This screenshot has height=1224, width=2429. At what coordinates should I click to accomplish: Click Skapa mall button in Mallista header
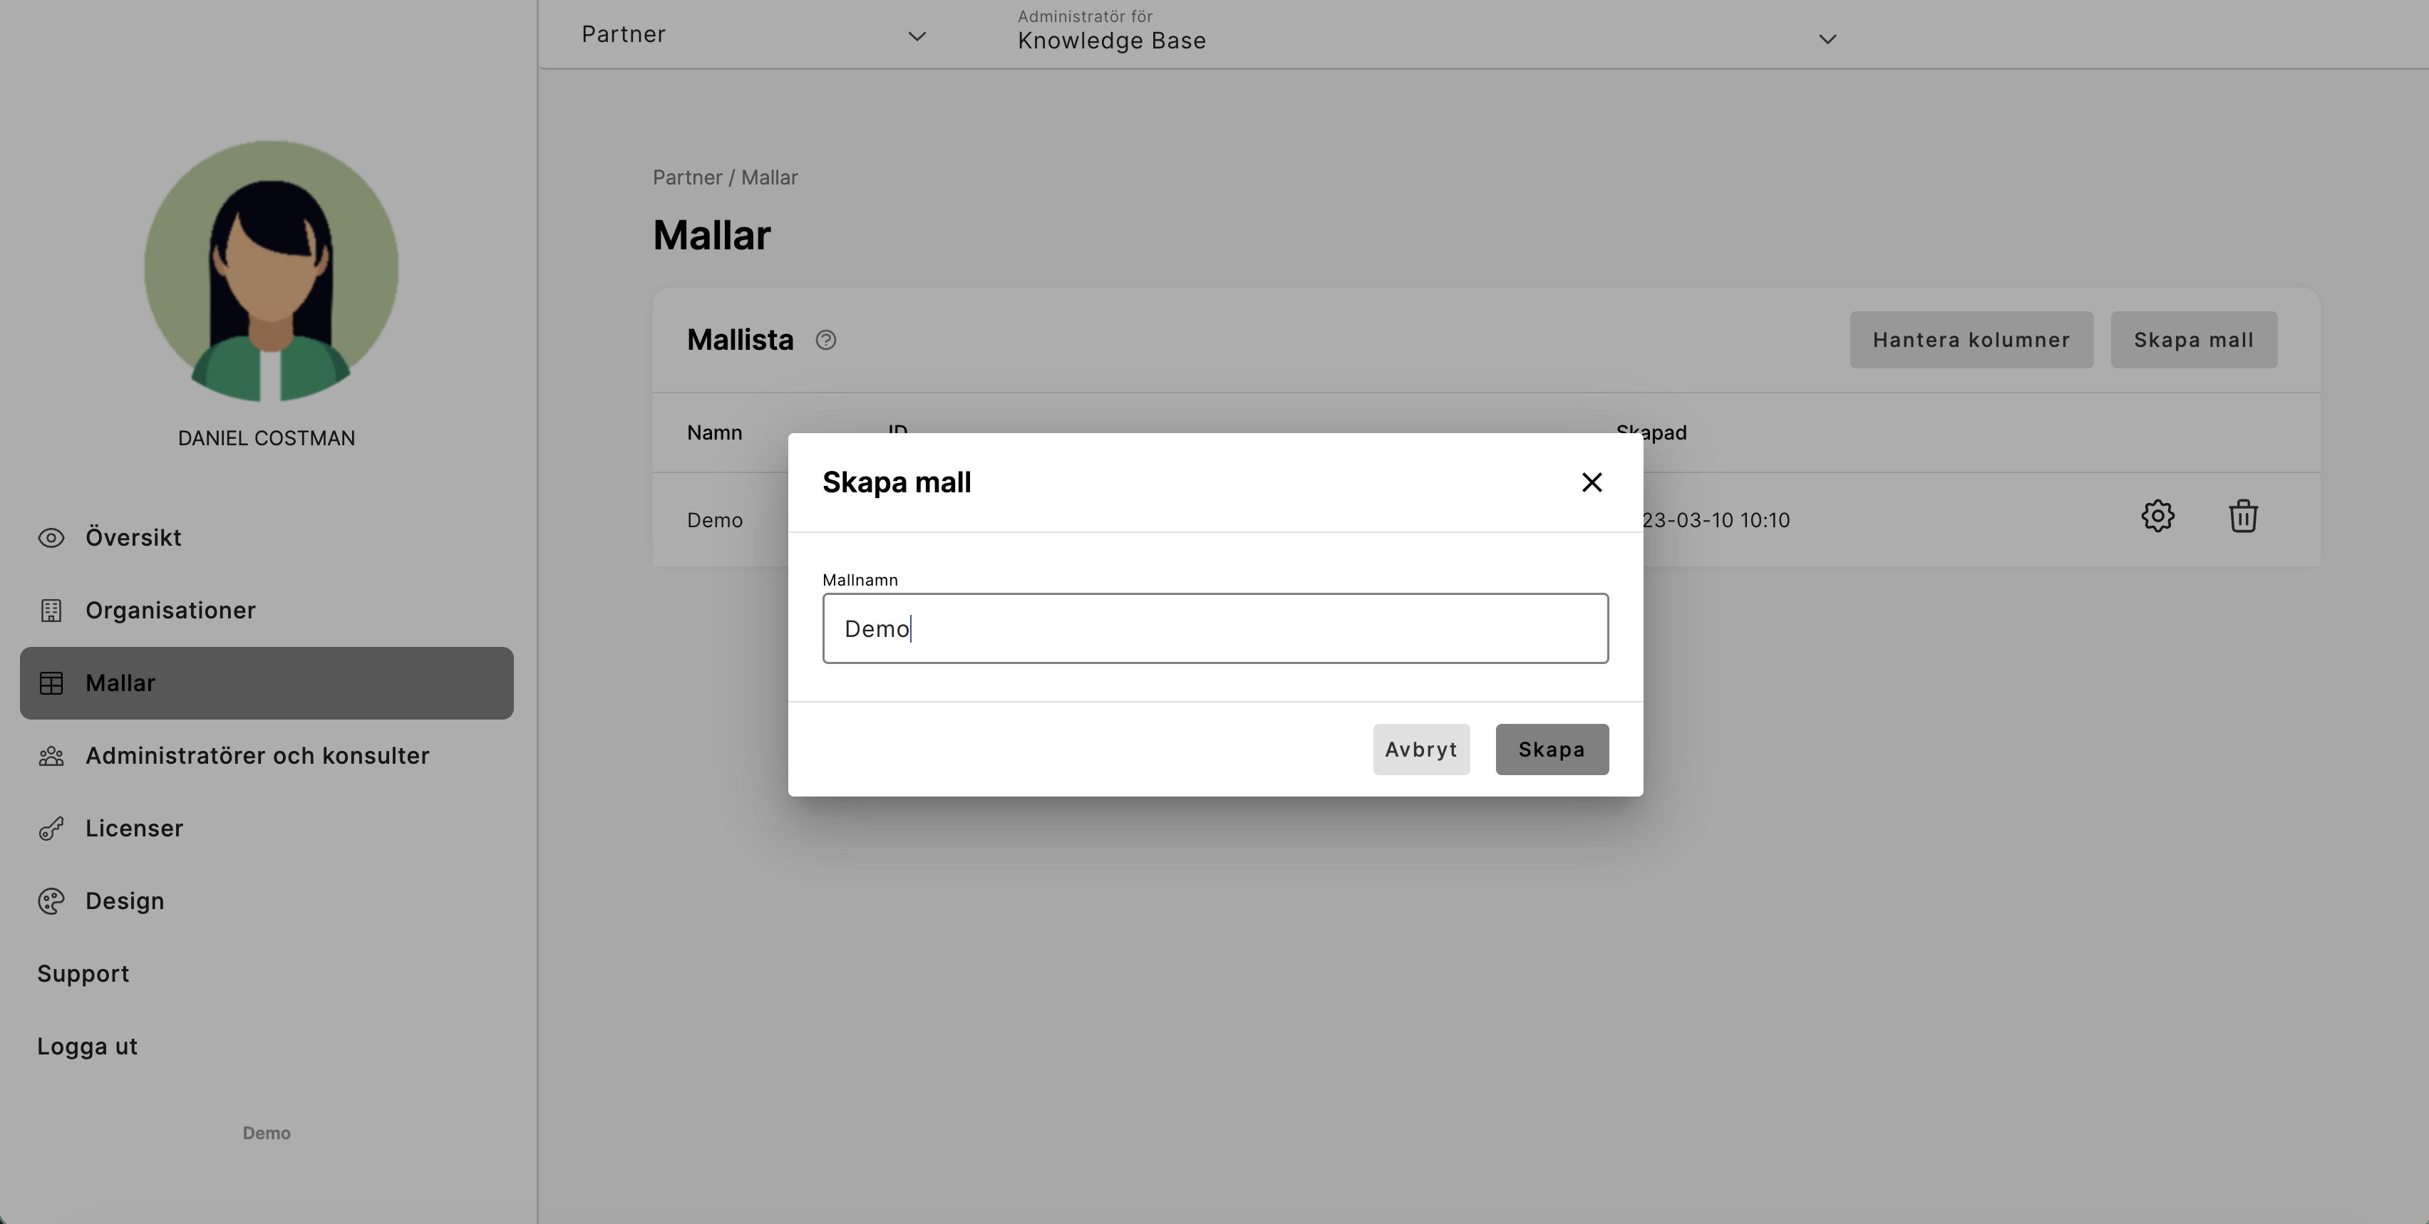[x=2193, y=340]
